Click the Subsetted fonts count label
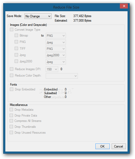 pos(50,93)
